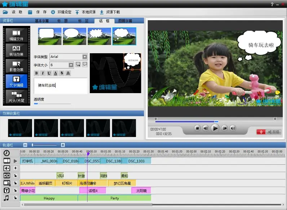The width and height of the screenshot is (287, 210).
Task: Expand the 字体类型 Arial dropdown
Action: point(85,57)
